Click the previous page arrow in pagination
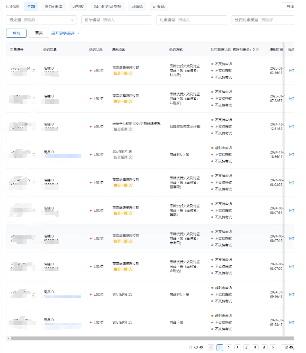The image size is (306, 353). (211, 348)
